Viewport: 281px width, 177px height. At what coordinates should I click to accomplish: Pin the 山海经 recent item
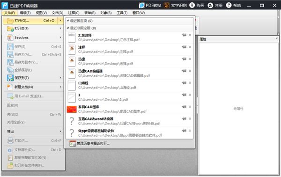(184, 83)
